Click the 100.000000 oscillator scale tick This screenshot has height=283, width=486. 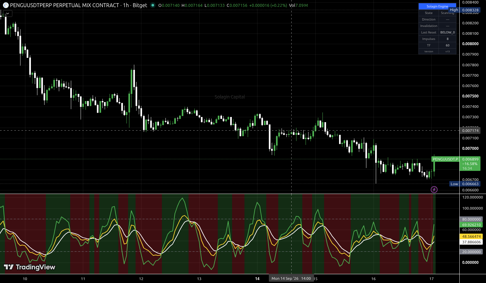tap(472, 208)
